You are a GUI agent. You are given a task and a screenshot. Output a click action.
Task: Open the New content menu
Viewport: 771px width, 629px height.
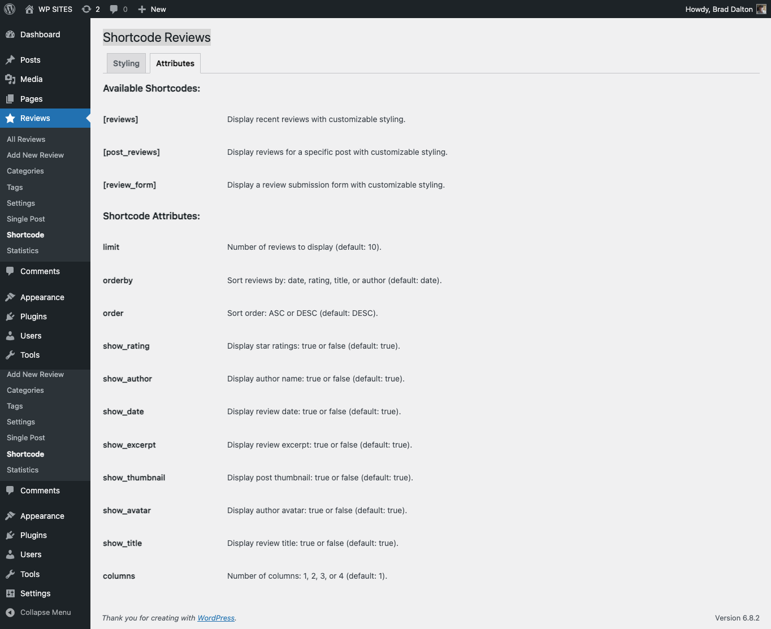tap(152, 9)
